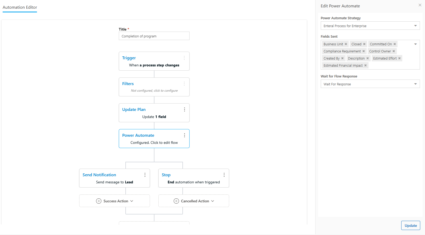Click 'When a process step changes' text
This screenshot has width=425, height=235.
154,65
